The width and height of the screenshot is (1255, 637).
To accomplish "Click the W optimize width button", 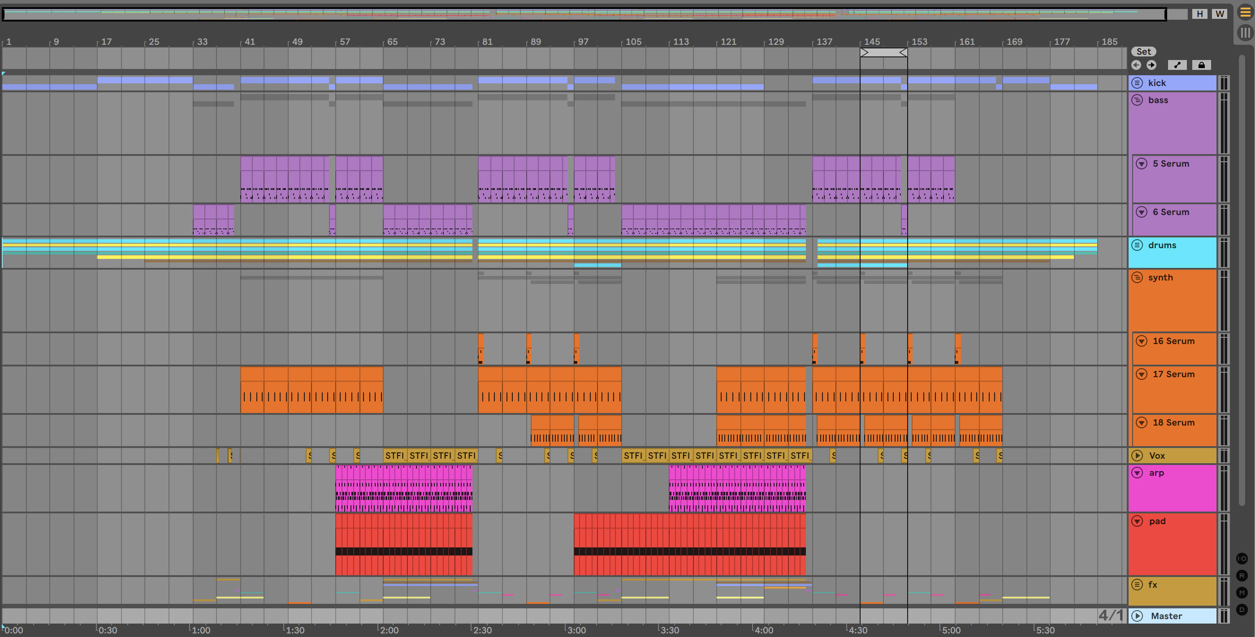I will [1220, 13].
